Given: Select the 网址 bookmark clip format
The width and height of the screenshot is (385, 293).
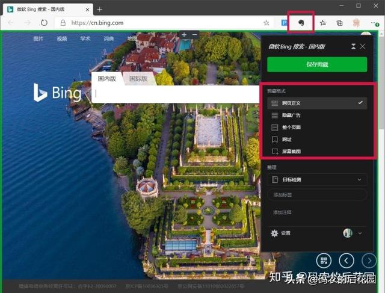Looking at the screenshot, I should coord(317,139).
